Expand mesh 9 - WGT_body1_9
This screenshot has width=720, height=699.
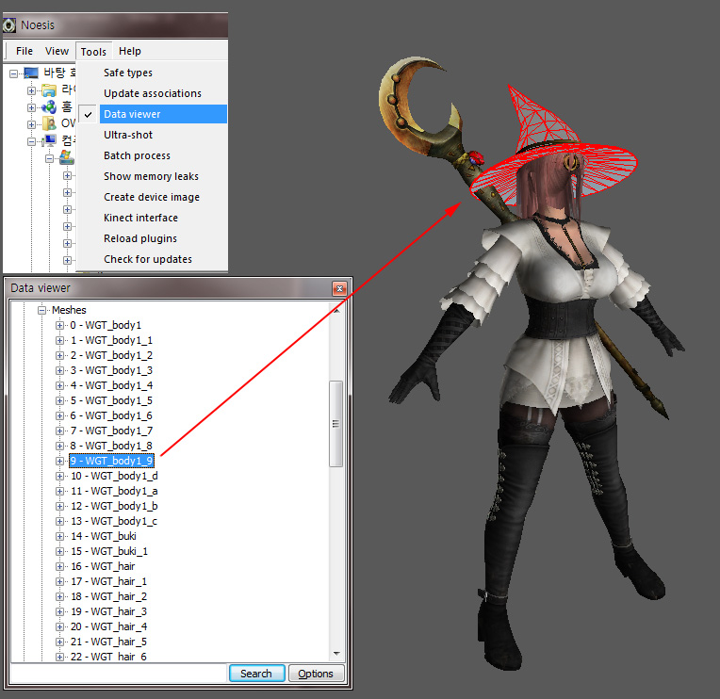point(59,461)
